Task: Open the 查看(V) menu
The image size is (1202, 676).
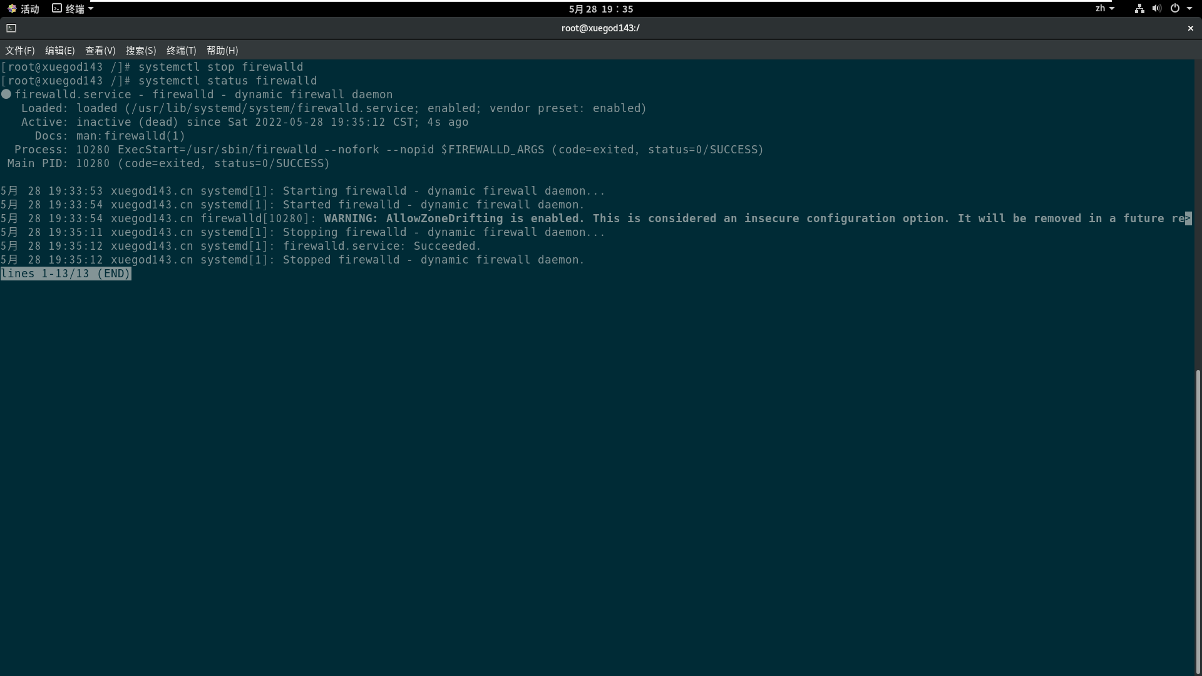Action: (100, 51)
